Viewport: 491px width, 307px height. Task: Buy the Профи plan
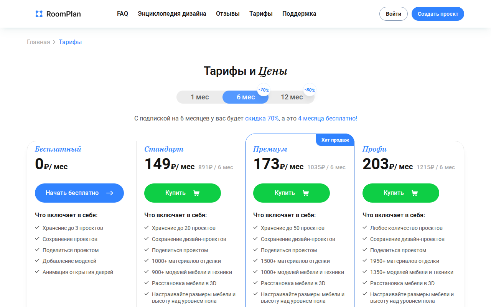pos(401,193)
